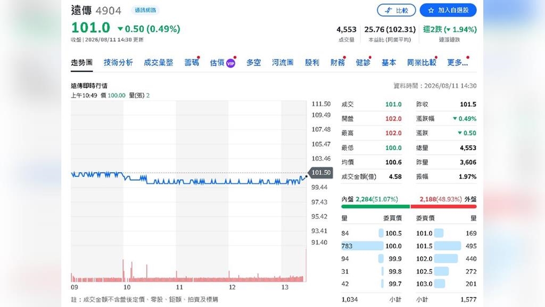Click the 最低 100.0 value

(x=393, y=148)
